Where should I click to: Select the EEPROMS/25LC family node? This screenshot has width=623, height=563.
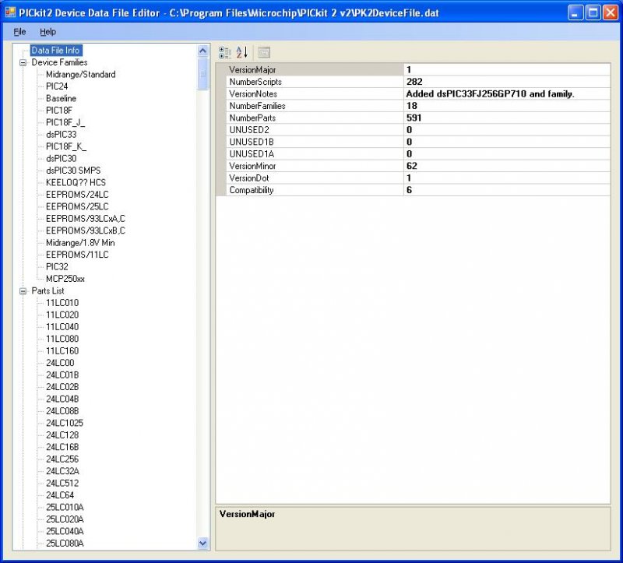coord(77,206)
